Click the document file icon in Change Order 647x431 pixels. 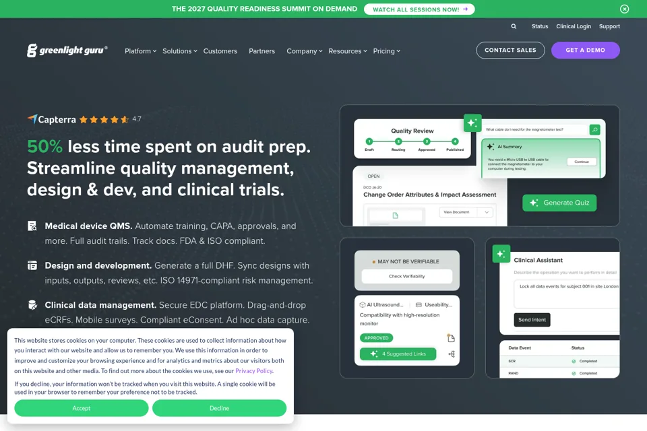pyautogui.click(x=396, y=215)
